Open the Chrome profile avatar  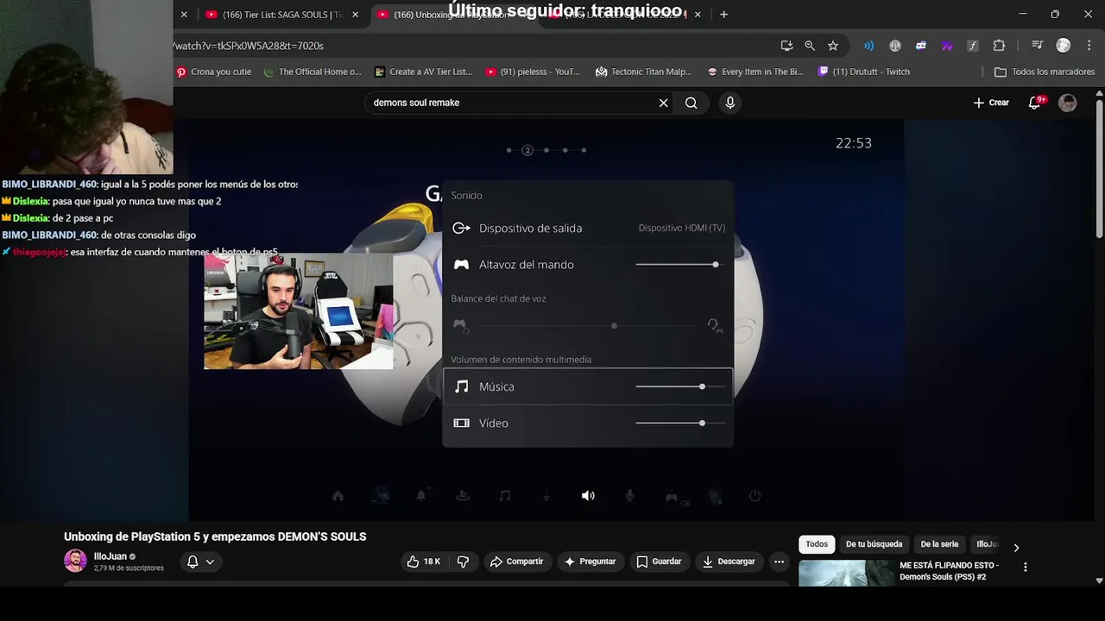1064,46
